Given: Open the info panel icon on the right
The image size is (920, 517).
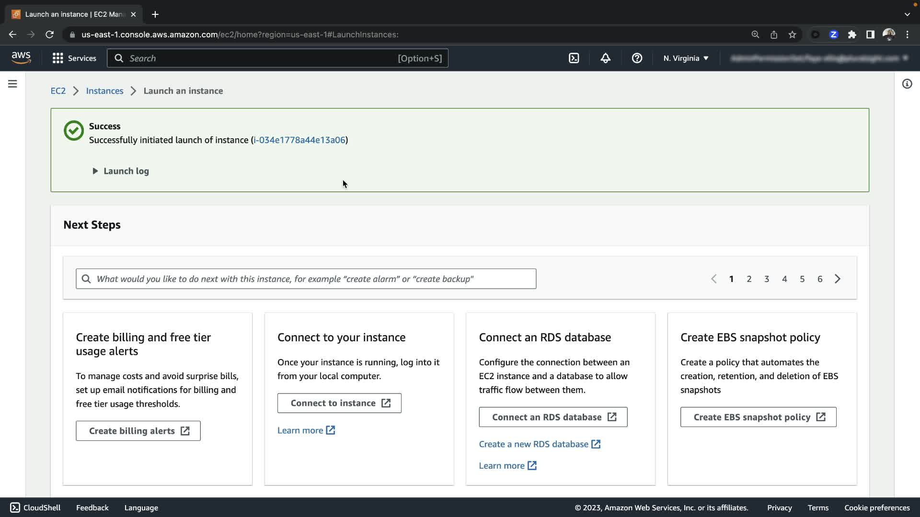Looking at the screenshot, I should pos(907,84).
